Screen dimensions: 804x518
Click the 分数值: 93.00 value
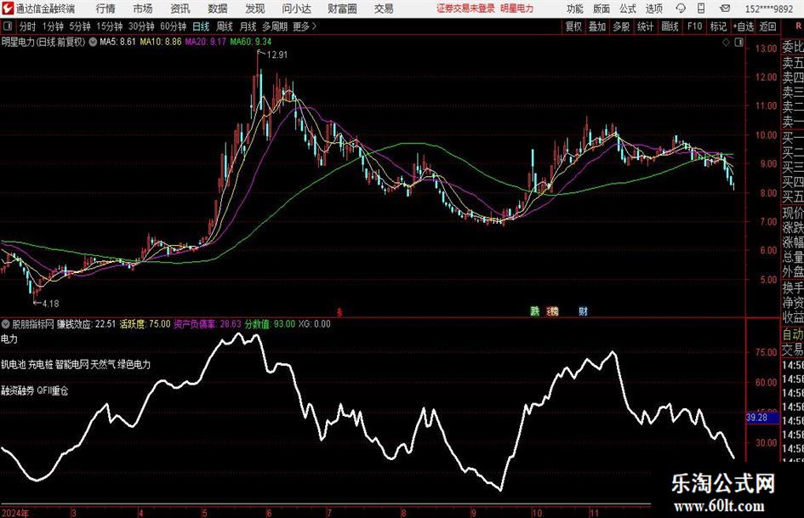(270, 323)
